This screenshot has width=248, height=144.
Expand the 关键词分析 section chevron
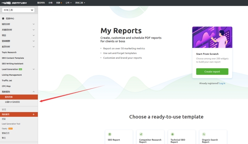[34, 30]
